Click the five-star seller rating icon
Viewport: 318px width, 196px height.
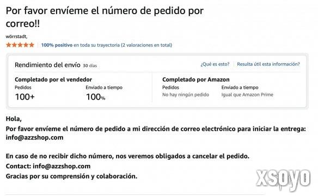(x=20, y=45)
